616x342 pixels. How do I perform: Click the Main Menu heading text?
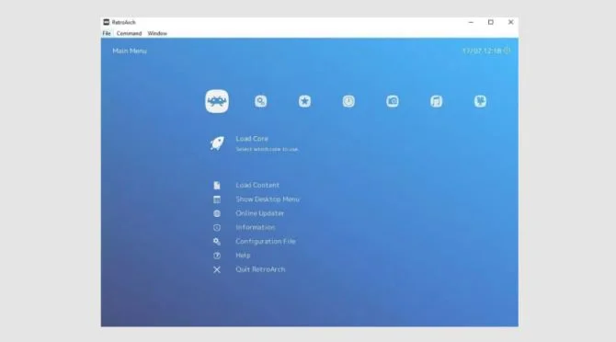(x=130, y=51)
